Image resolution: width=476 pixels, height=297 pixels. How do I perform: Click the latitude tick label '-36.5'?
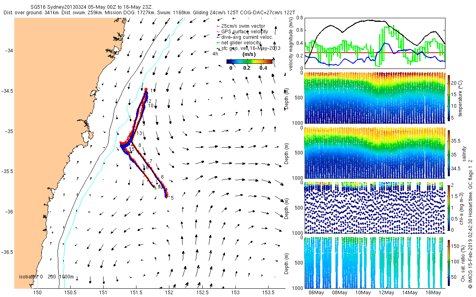point(7,252)
